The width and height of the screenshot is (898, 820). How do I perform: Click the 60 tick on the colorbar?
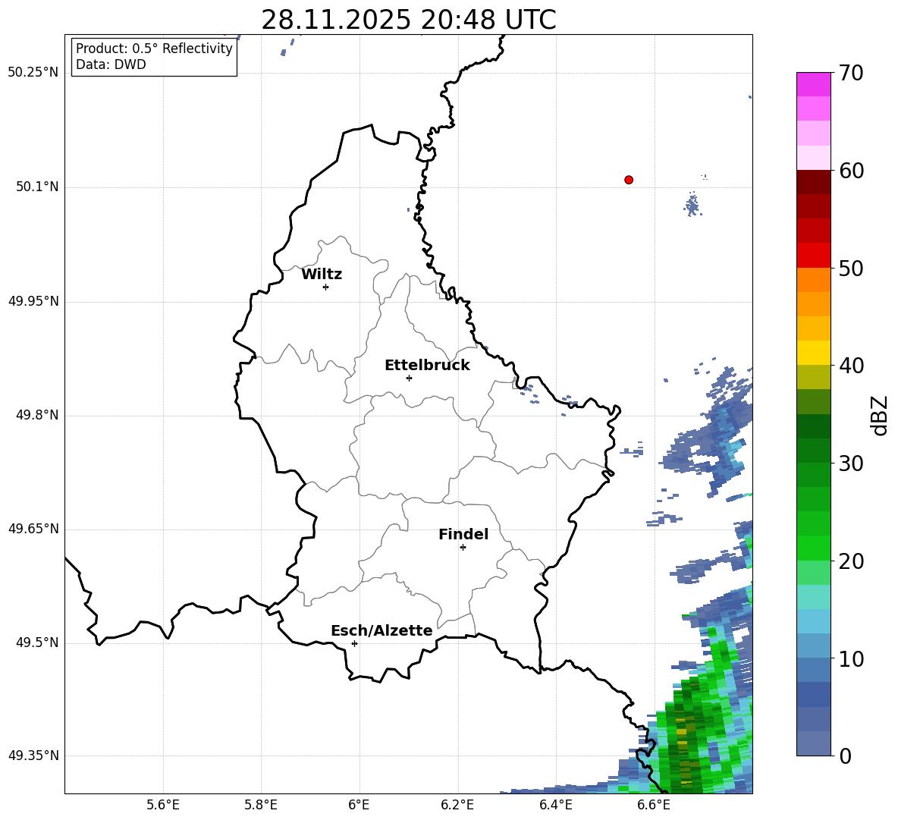pos(851,171)
